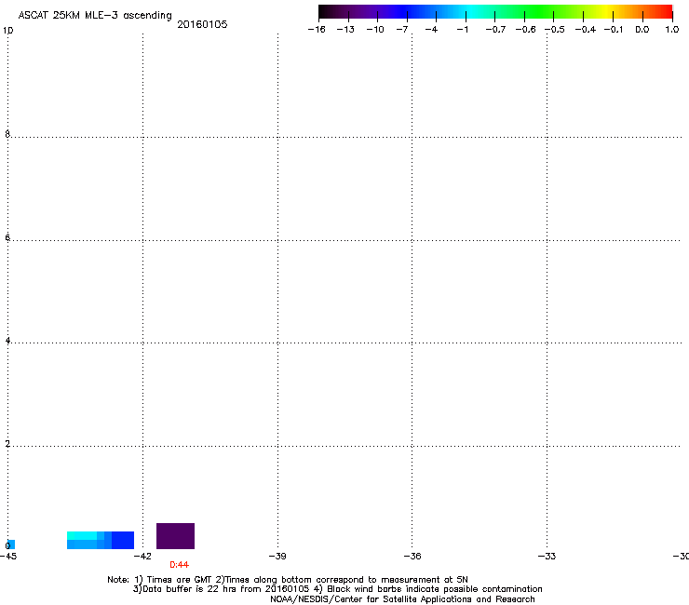Click the color bar label -7
The height and width of the screenshot is (605, 689).
[x=402, y=30]
